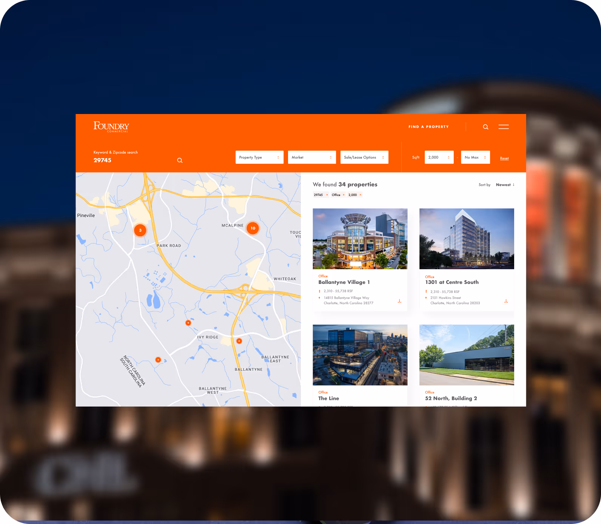Download Ballantyne Village 1 listing brochure
Viewport: 601px width, 524px height.
point(399,301)
